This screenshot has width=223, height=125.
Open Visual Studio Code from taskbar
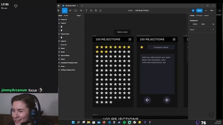pyautogui.click(x=109, y=122)
